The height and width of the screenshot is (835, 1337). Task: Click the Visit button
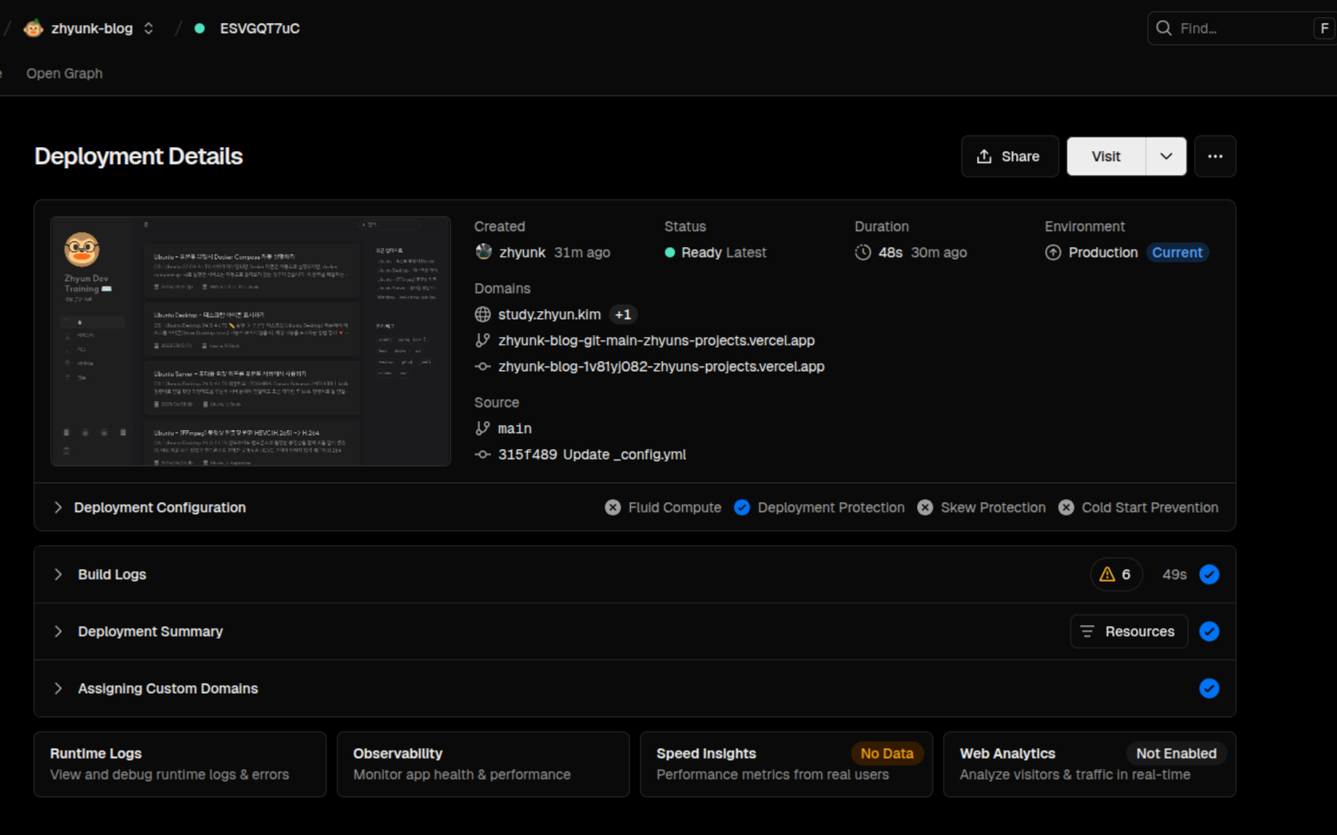click(1106, 156)
